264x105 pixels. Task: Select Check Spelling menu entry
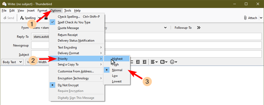[77, 17]
